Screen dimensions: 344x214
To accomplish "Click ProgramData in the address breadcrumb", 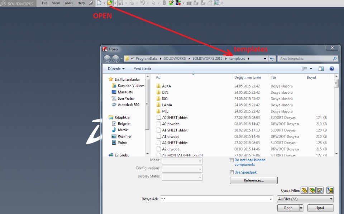I will [146, 59].
